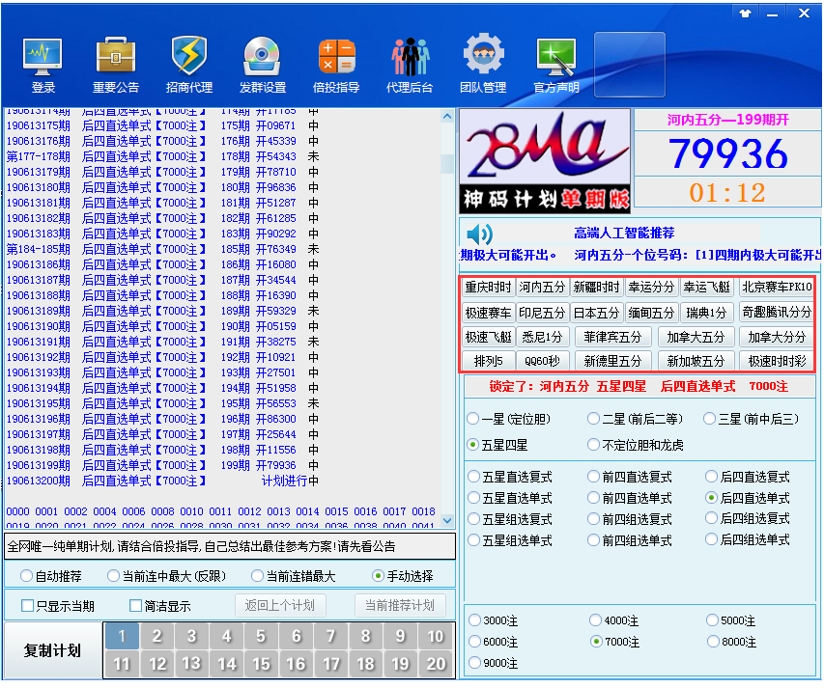The width and height of the screenshot is (824, 688).
Task: Tick the 简洁显示 checkbox
Action: pos(136,607)
